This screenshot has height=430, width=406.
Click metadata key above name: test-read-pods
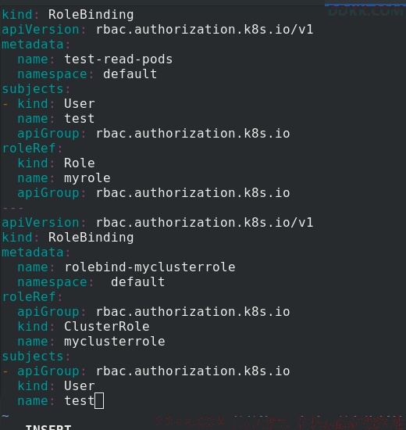(x=33, y=45)
